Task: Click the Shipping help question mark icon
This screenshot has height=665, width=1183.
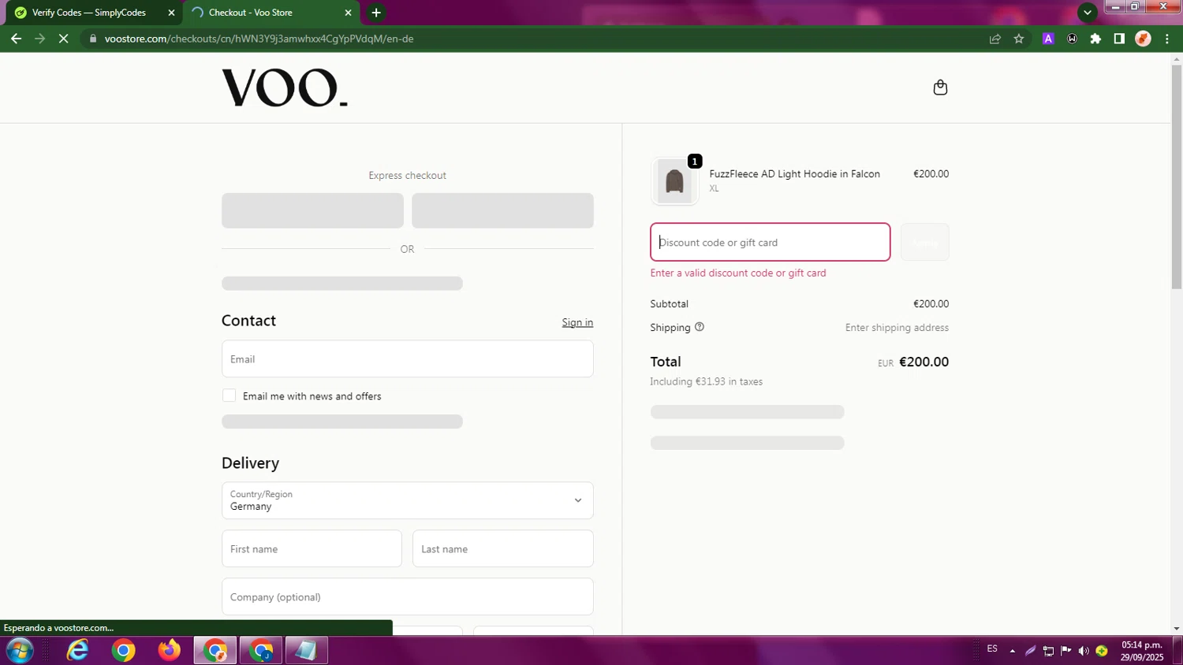Action: 700,327
